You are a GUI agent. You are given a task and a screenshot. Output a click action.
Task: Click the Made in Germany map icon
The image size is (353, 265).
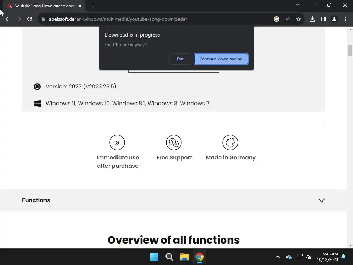pyautogui.click(x=230, y=143)
